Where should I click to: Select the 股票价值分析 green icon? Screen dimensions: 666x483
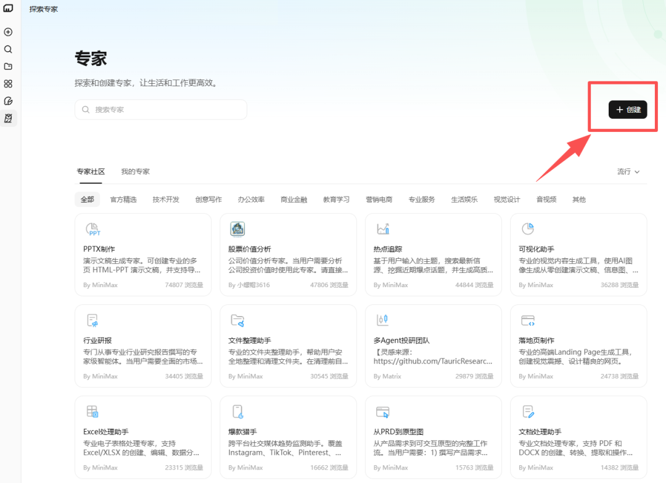(238, 228)
